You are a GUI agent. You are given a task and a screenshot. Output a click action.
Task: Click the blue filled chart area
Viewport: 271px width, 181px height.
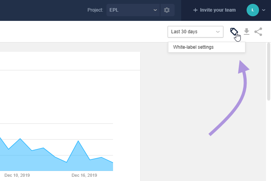(52, 162)
